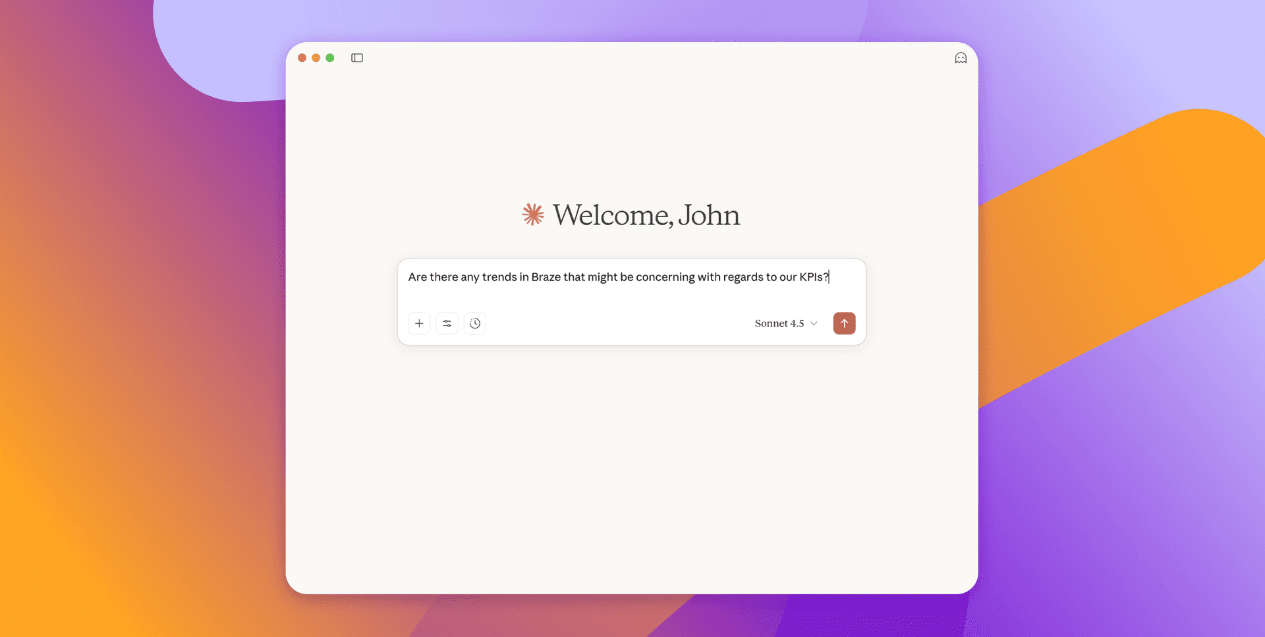
Task: Click the chevron next to Sonnet 4.5
Action: [814, 323]
